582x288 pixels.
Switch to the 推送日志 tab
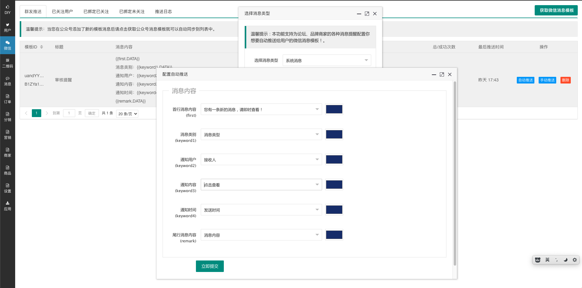tap(163, 11)
